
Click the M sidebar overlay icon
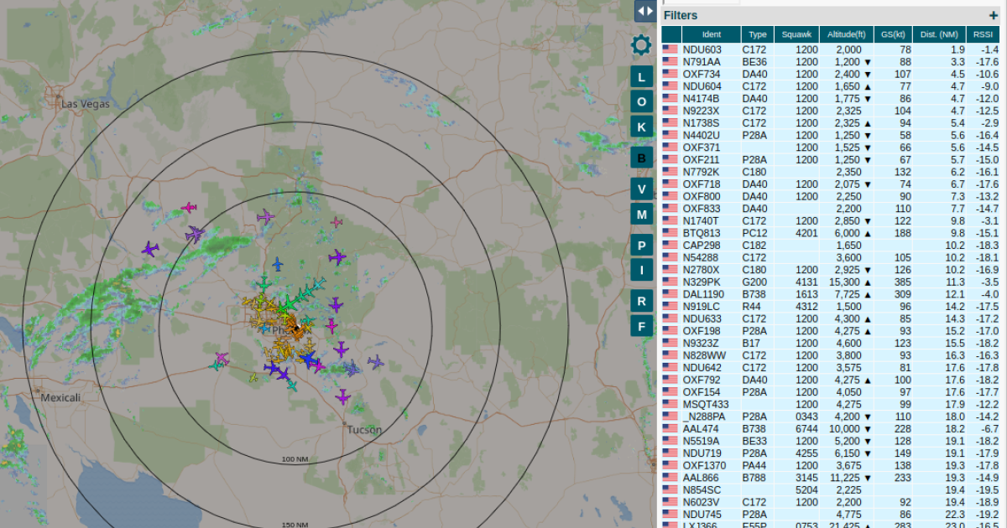coord(641,215)
